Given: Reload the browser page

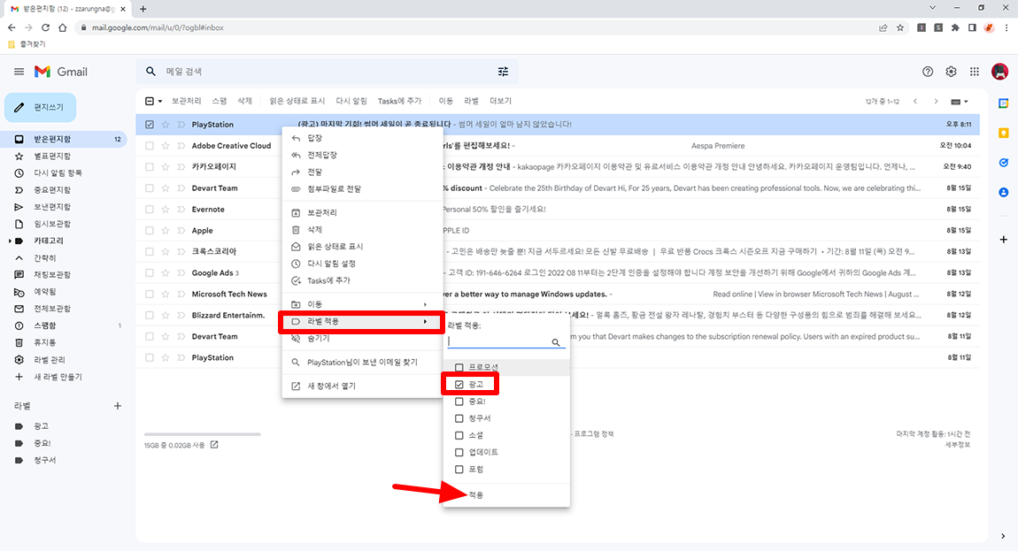Looking at the screenshot, I should (x=45, y=28).
